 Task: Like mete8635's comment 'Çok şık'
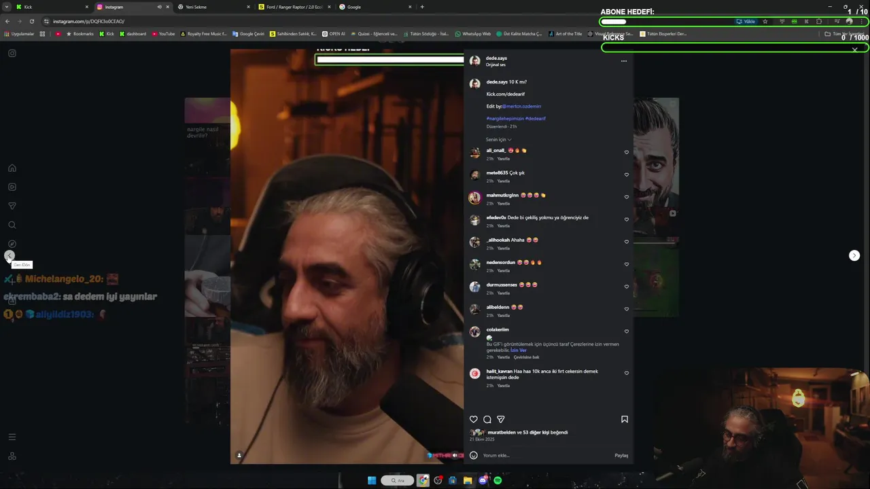pos(627,175)
